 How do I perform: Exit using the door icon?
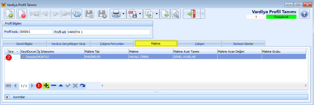[192, 14]
